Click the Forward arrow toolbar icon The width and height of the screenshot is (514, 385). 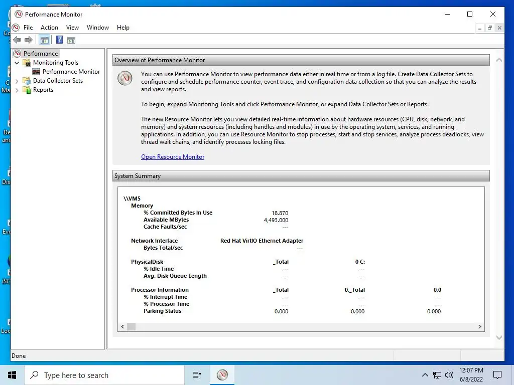(x=29, y=40)
